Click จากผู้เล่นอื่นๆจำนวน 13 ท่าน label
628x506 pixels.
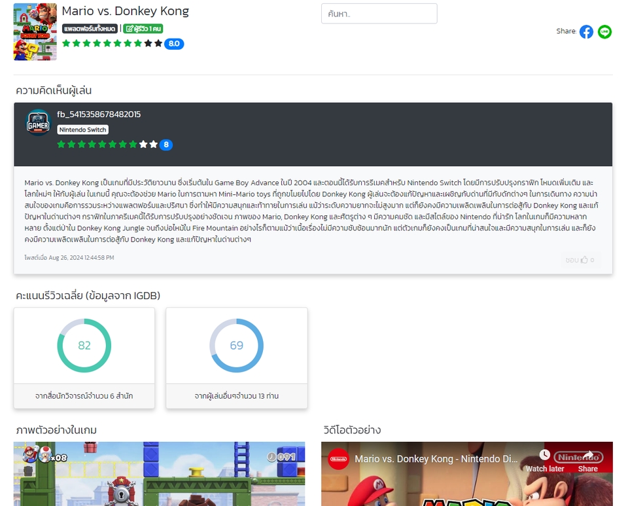click(x=236, y=396)
